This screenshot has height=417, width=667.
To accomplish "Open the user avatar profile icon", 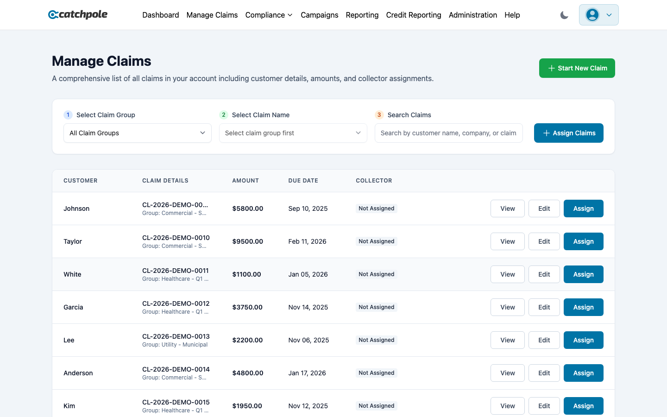I will [592, 14].
